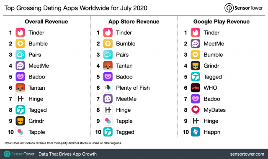This screenshot has height=159, width=268.
Task: Click the SensorTower logo at top right
Action: pos(244,8)
